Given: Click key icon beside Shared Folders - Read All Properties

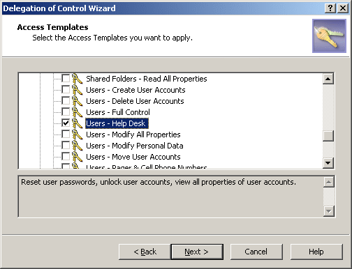Looking at the screenshot, I should pyautogui.click(x=77, y=79).
